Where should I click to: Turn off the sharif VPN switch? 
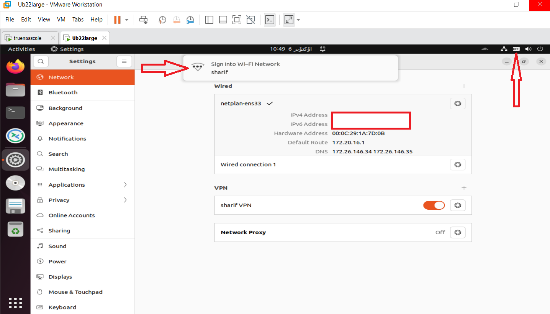click(434, 205)
